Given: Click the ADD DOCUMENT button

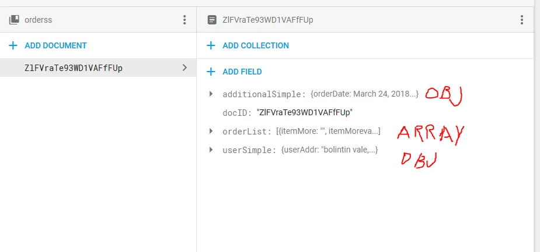Looking at the screenshot, I should pyautogui.click(x=55, y=45).
